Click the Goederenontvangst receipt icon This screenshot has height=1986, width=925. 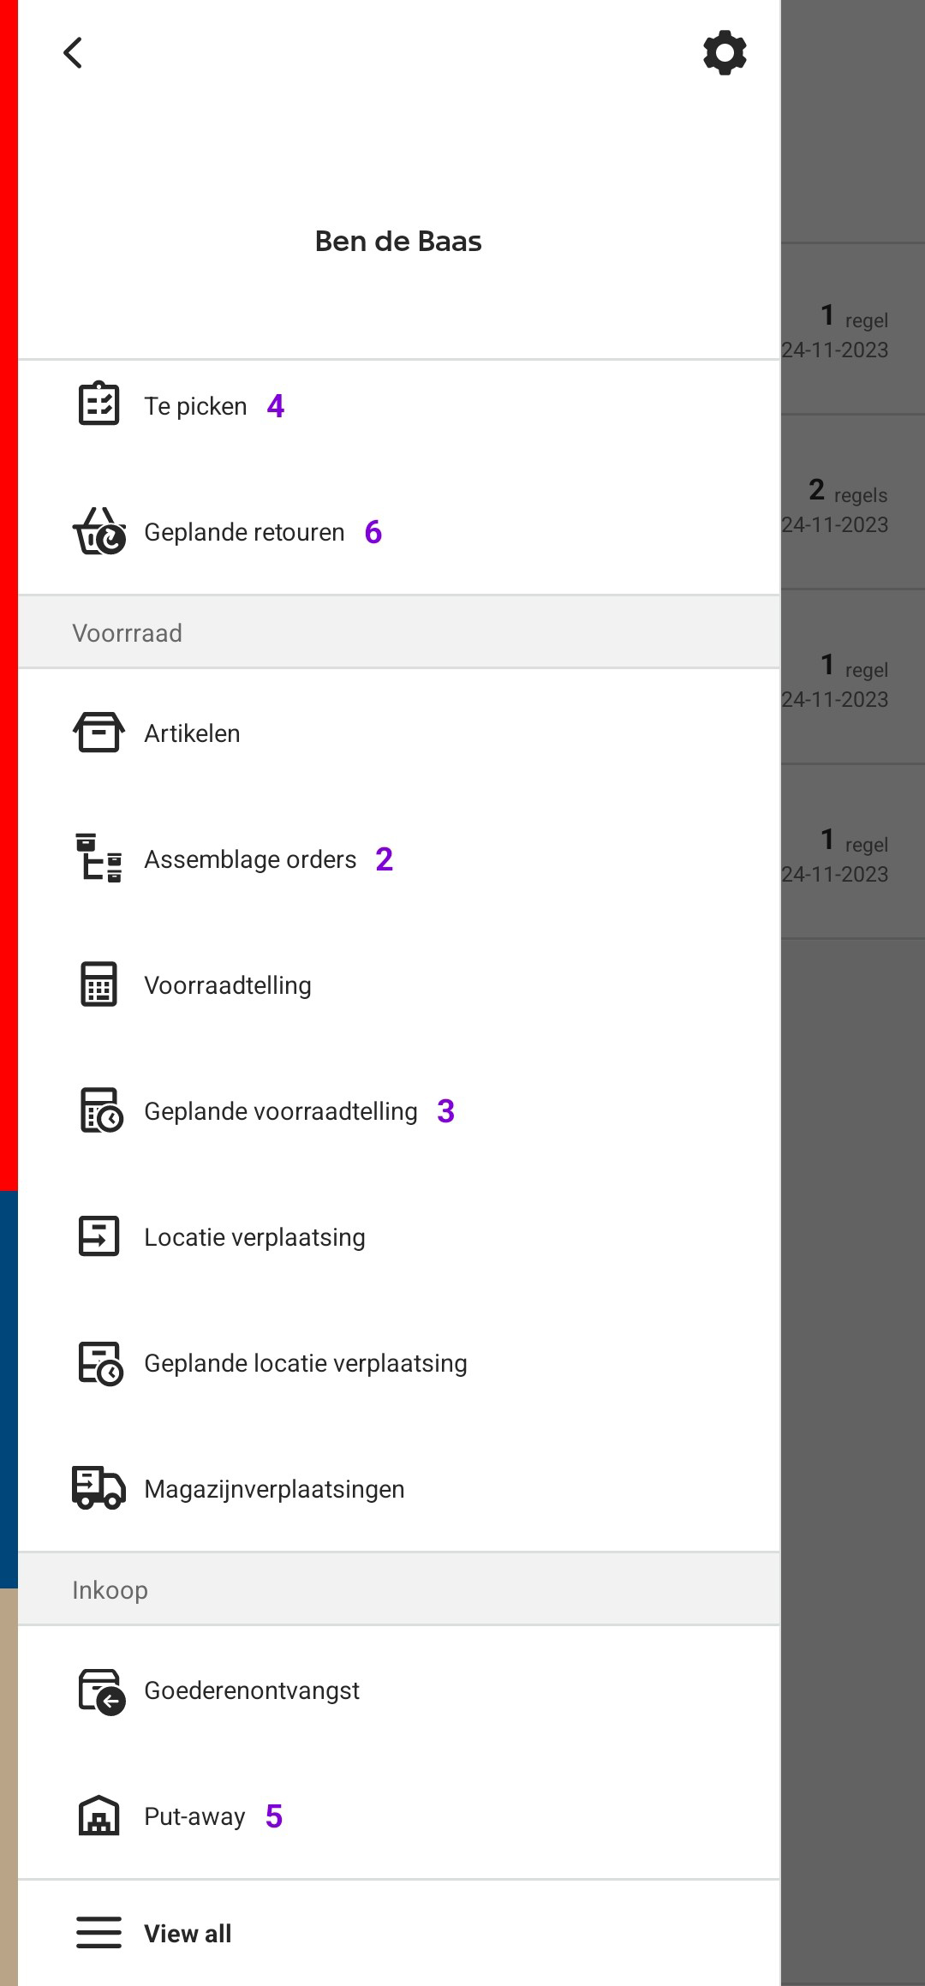[101, 1690]
